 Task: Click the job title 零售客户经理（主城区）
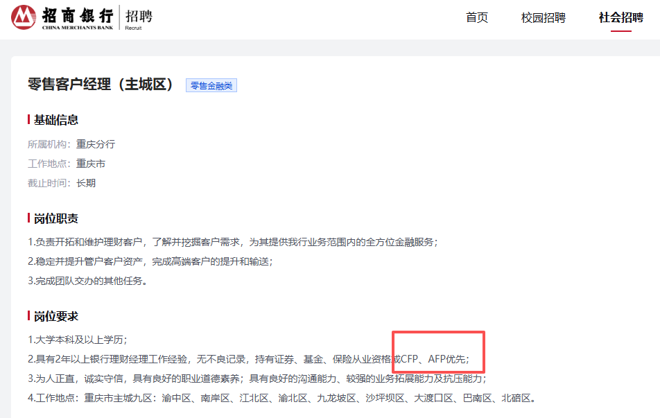coord(101,85)
